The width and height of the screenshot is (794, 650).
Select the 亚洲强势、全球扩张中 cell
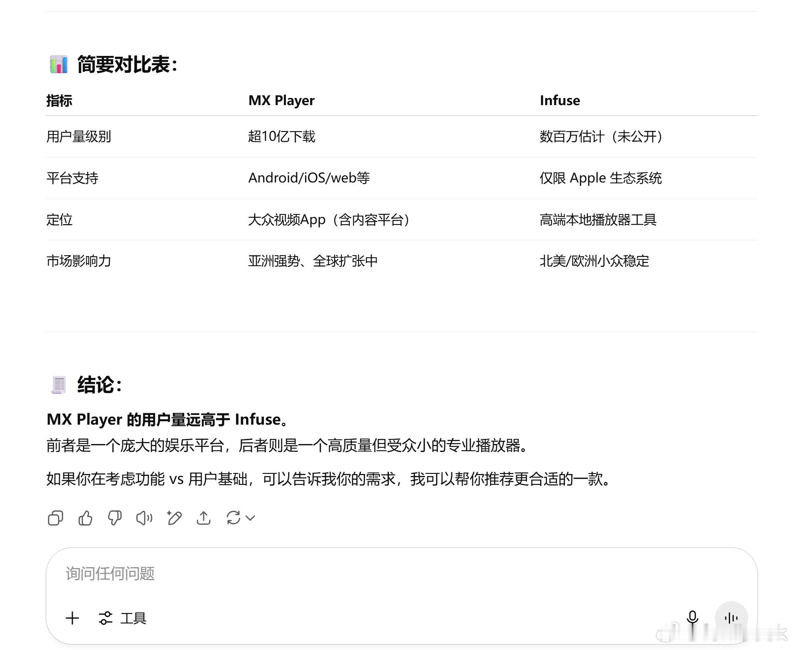[313, 261]
